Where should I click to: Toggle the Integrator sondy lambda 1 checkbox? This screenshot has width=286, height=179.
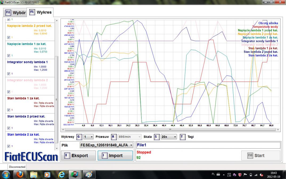pyautogui.click(x=8, y=73)
